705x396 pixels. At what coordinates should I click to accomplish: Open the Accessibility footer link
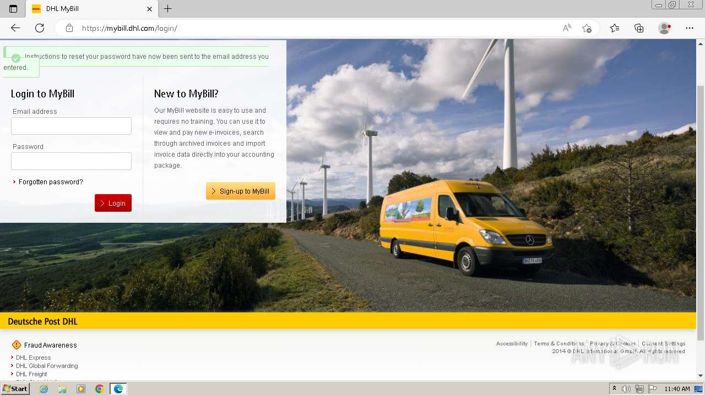[x=512, y=344]
